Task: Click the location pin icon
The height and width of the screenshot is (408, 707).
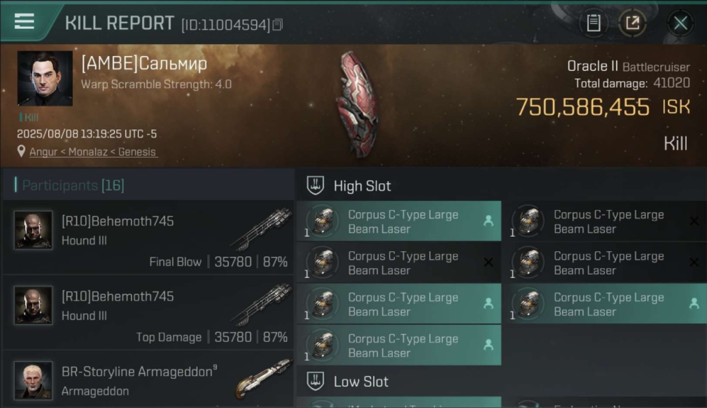Action: click(x=21, y=151)
